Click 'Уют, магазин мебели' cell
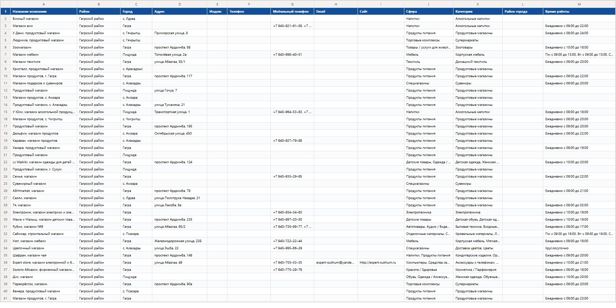 [x=44, y=241]
